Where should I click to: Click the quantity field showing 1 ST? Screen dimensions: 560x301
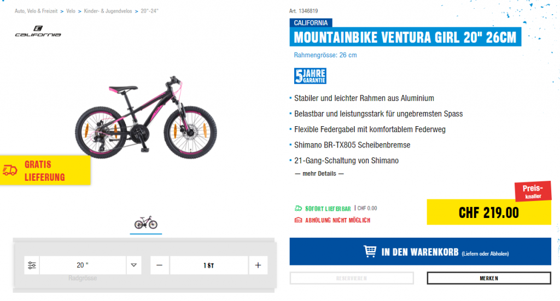point(208,265)
